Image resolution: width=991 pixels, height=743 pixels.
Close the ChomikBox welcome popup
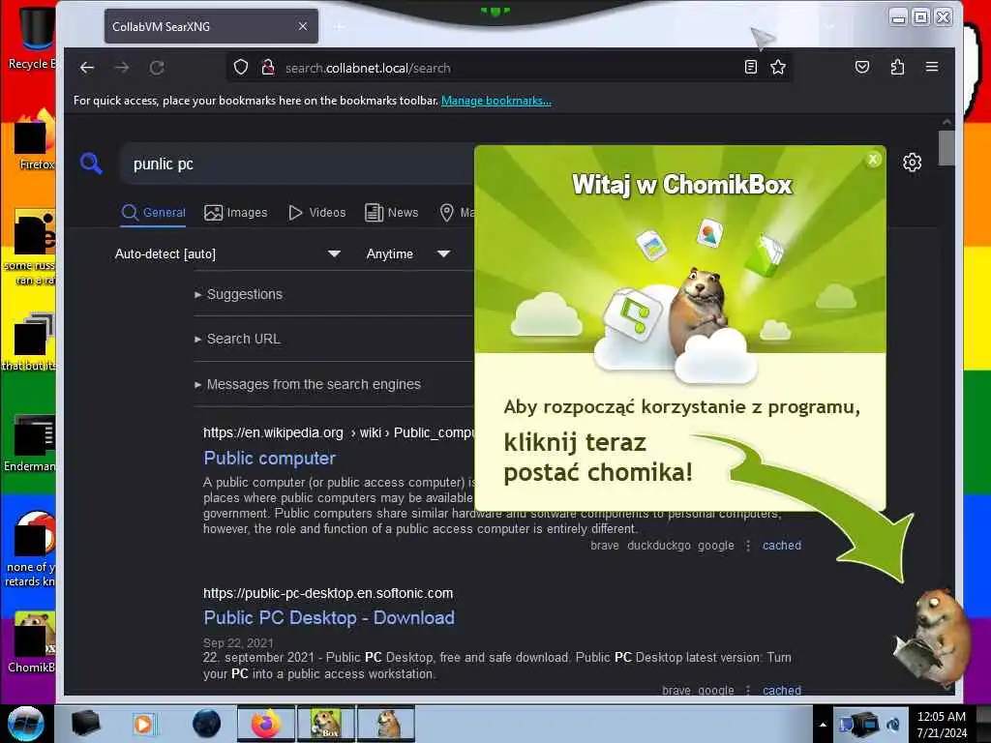click(873, 160)
